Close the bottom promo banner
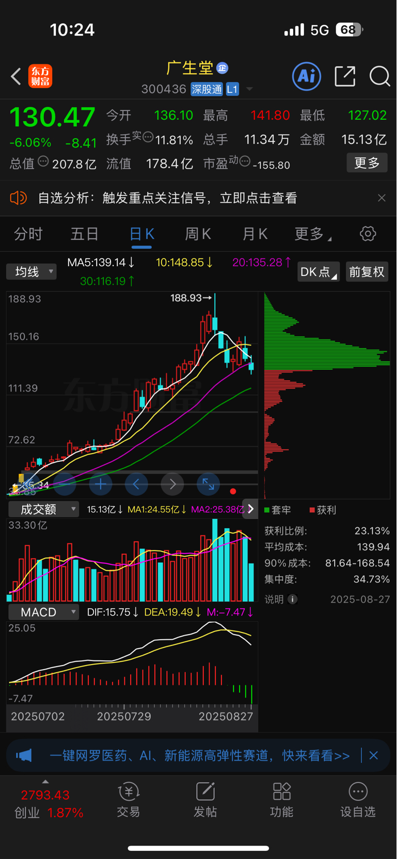Screen dimensions: 397x859 (374, 756)
